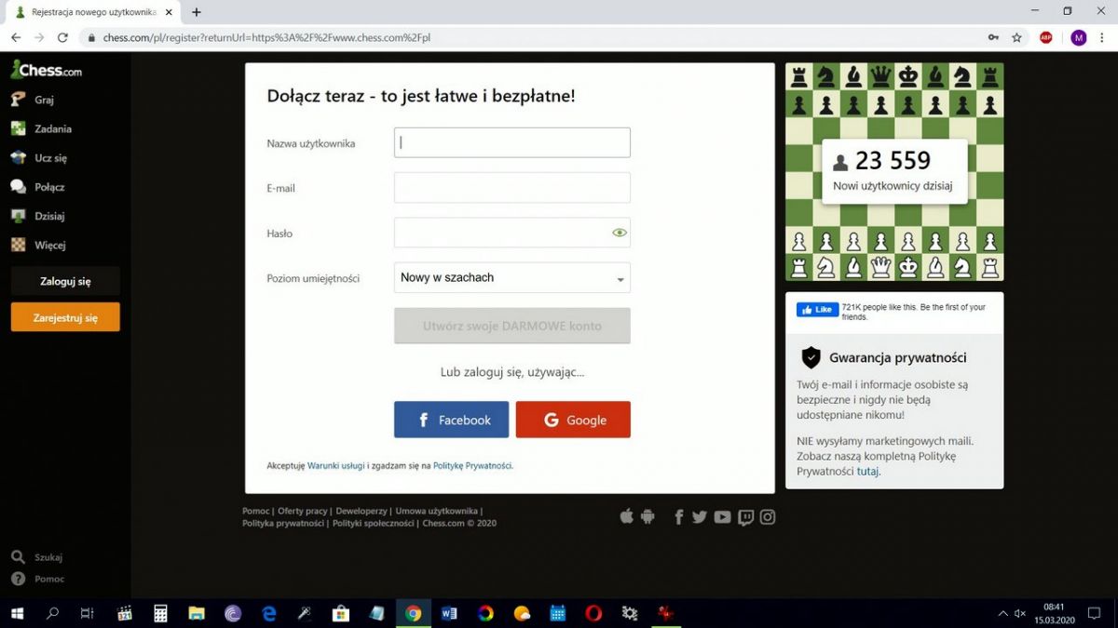Viewport: 1118px width, 628px height.
Task: Reload the page with refresh icon
Action: 62,37
